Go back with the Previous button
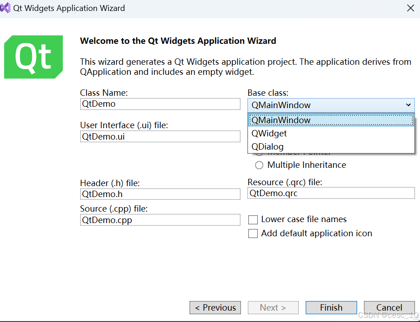Viewport: 420px width, 322px height. [215, 307]
